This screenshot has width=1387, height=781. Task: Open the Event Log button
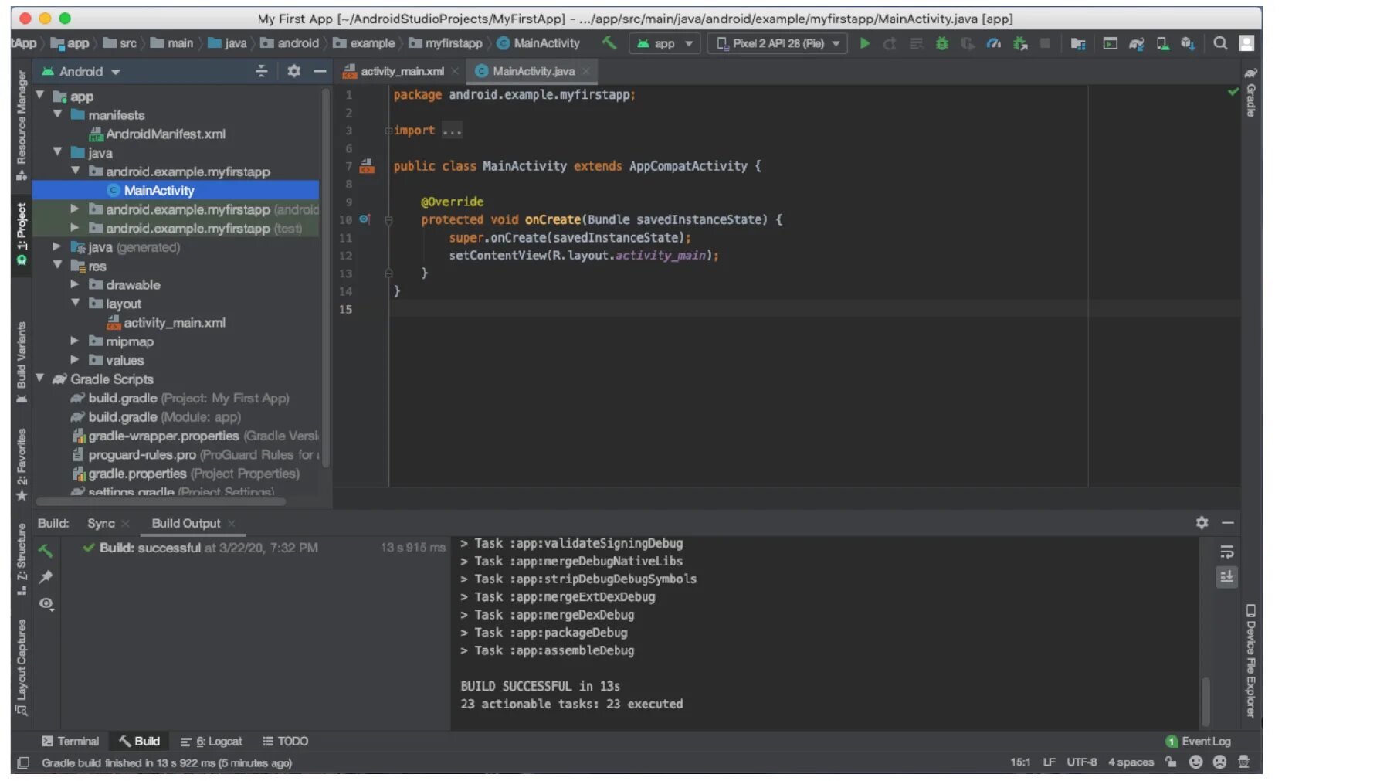point(1198,741)
